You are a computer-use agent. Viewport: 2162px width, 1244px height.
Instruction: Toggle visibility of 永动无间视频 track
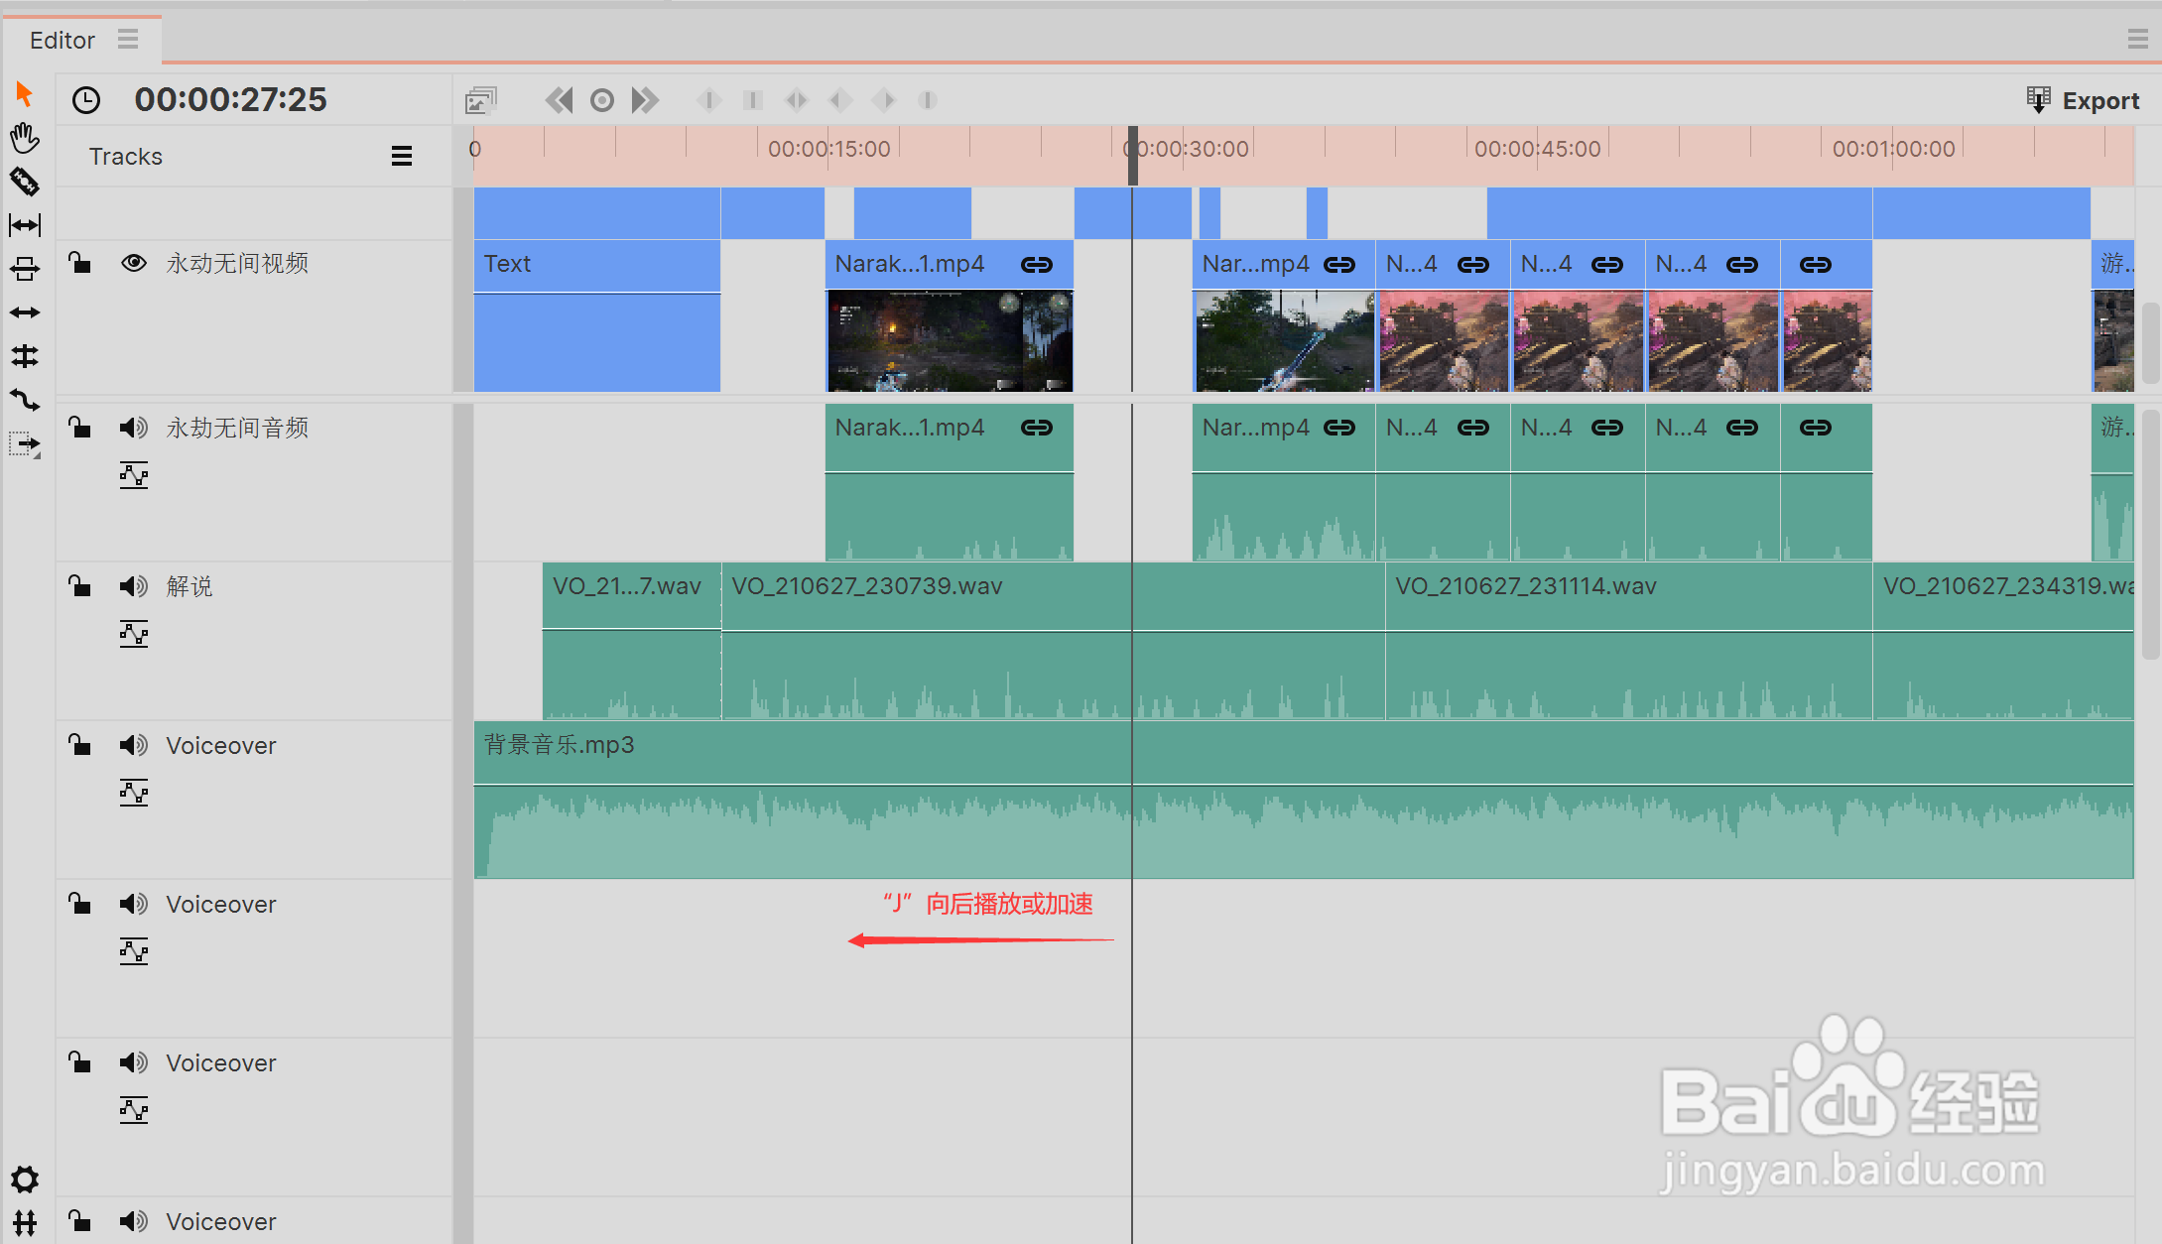134,263
